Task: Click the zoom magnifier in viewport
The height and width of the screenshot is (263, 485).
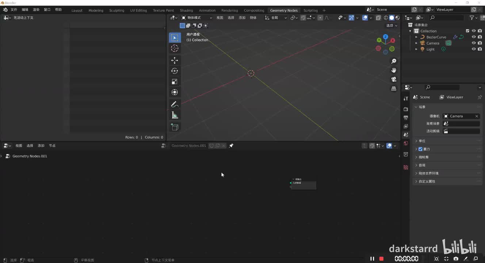Action: click(x=394, y=61)
